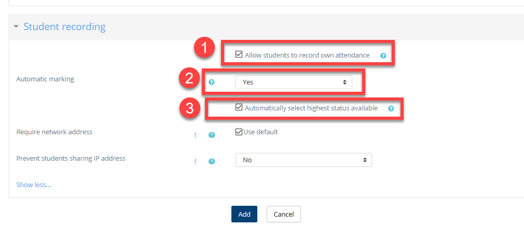Screen dimensions: 524x240
Task: Click exclamation icon beside Prevent students sharing IP
Action: click(x=196, y=161)
